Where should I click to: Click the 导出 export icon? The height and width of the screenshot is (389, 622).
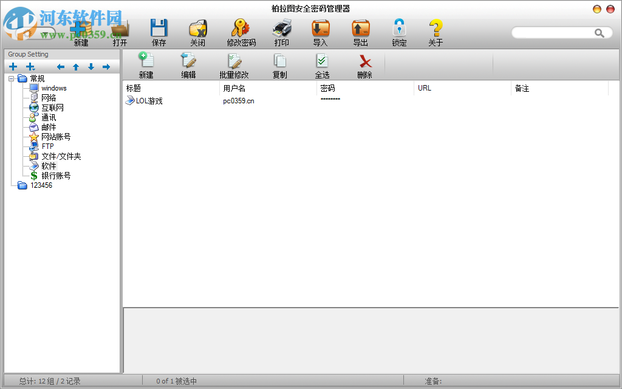(360, 32)
